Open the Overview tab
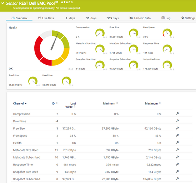Image resolution: width=196 pixels, height=183 pixels. point(19,18)
